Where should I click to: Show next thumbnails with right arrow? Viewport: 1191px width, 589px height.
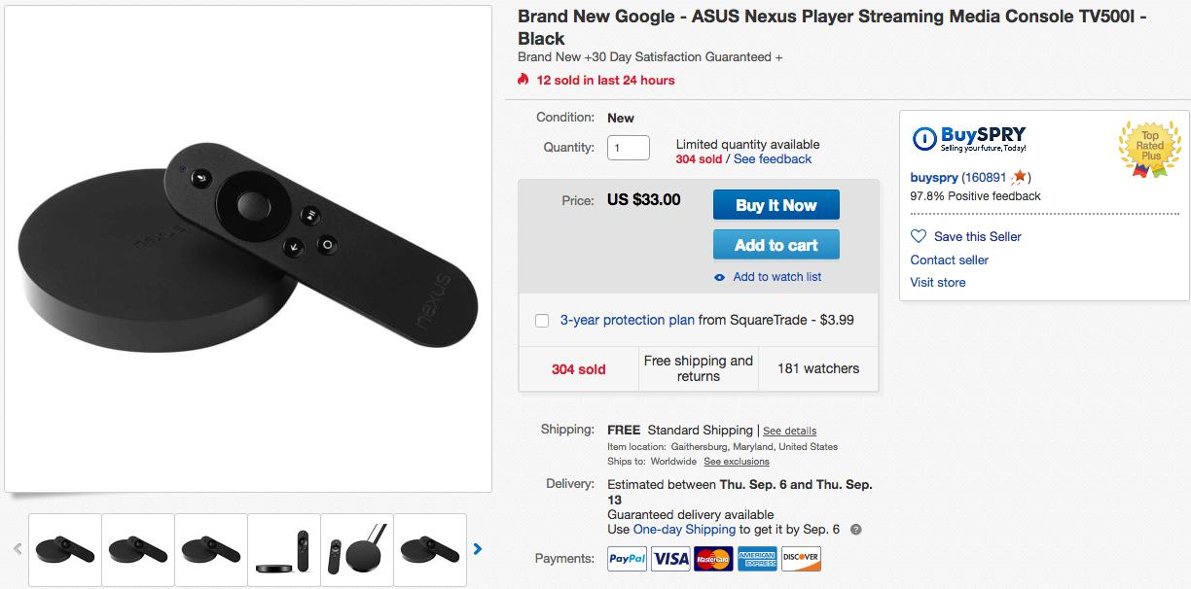point(478,549)
